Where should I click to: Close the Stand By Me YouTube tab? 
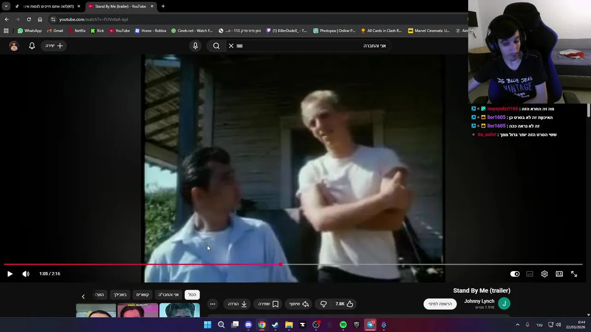pos(152,6)
